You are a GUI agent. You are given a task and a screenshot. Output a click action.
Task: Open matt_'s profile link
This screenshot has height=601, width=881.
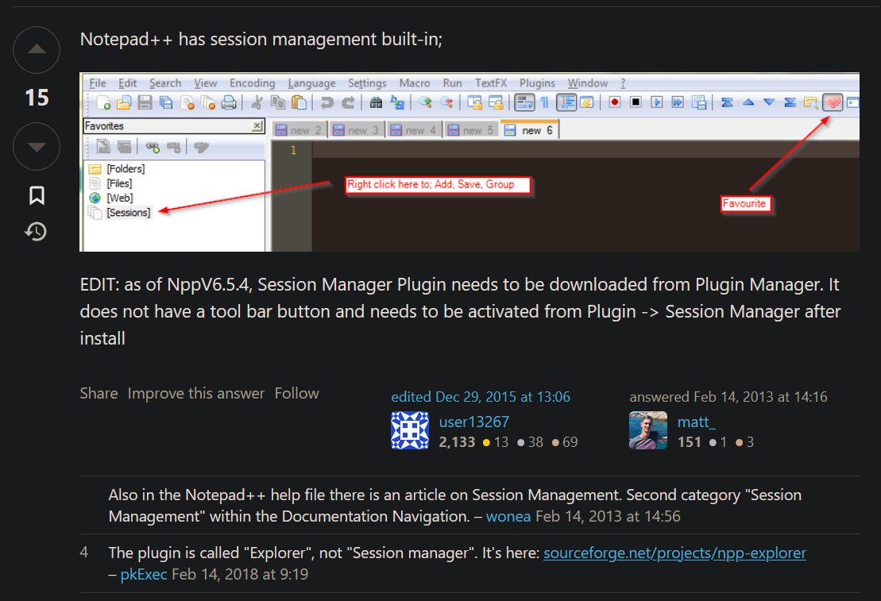696,422
